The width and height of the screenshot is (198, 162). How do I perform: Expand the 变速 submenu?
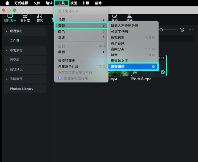click(x=81, y=37)
